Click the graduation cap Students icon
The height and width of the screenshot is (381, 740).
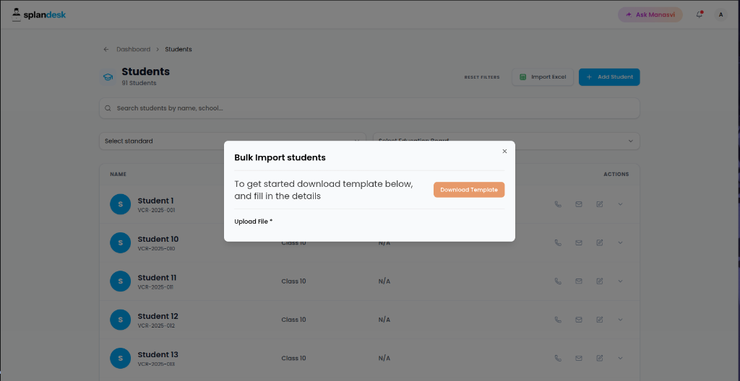pyautogui.click(x=108, y=77)
